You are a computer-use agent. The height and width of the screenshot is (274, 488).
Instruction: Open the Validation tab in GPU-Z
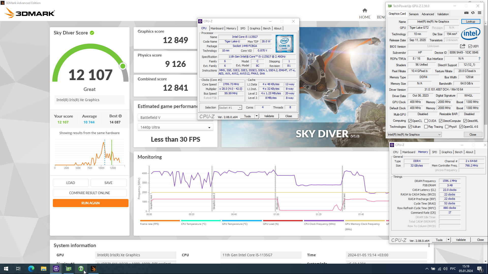coord(443,14)
